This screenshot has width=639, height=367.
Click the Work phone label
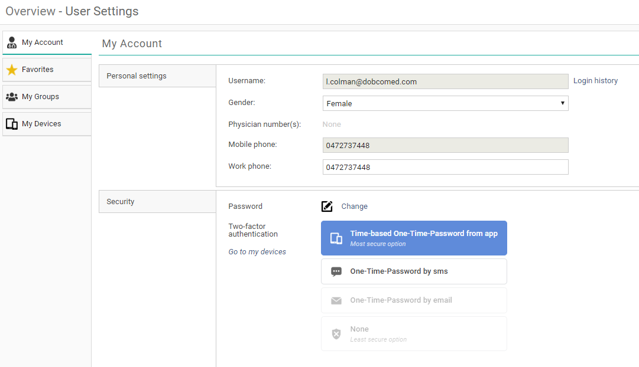coord(250,166)
